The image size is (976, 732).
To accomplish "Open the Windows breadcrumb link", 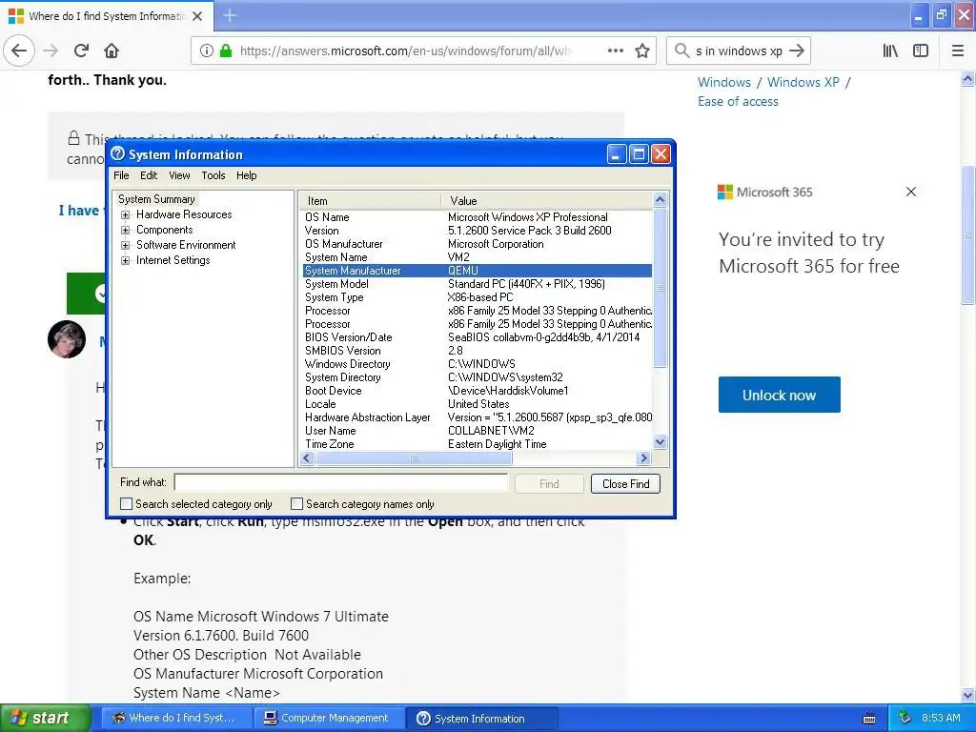I will pos(724,82).
